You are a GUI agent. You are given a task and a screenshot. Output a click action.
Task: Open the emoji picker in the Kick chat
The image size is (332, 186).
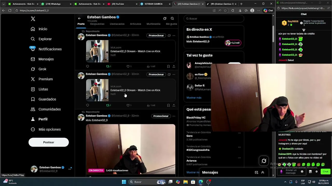coord(302,172)
